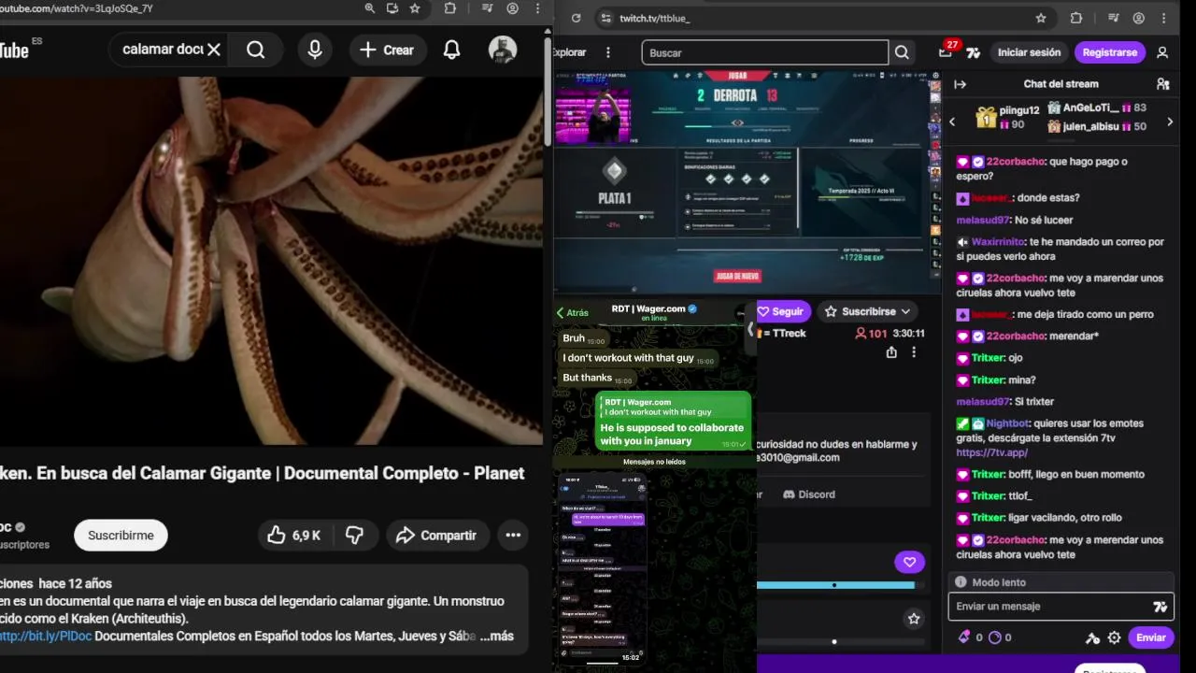Open media control icon in Twitch window
Viewport: 1196px width, 673px height.
[1113, 18]
